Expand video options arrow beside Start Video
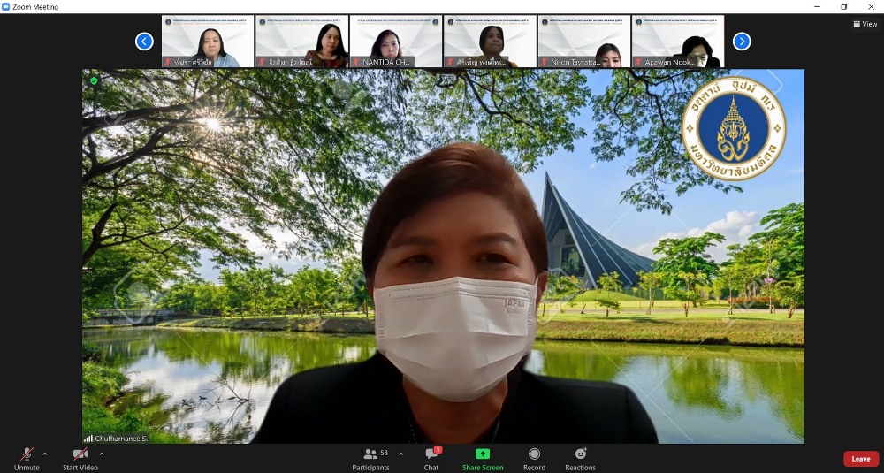884x473 pixels. pyautogui.click(x=102, y=454)
